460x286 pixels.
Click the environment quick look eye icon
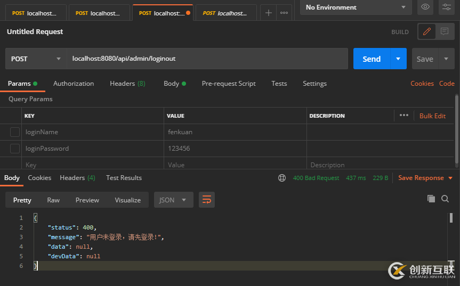point(425,7)
